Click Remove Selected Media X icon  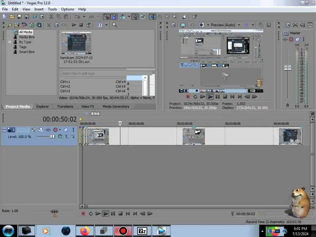pyautogui.click(x=49, y=25)
